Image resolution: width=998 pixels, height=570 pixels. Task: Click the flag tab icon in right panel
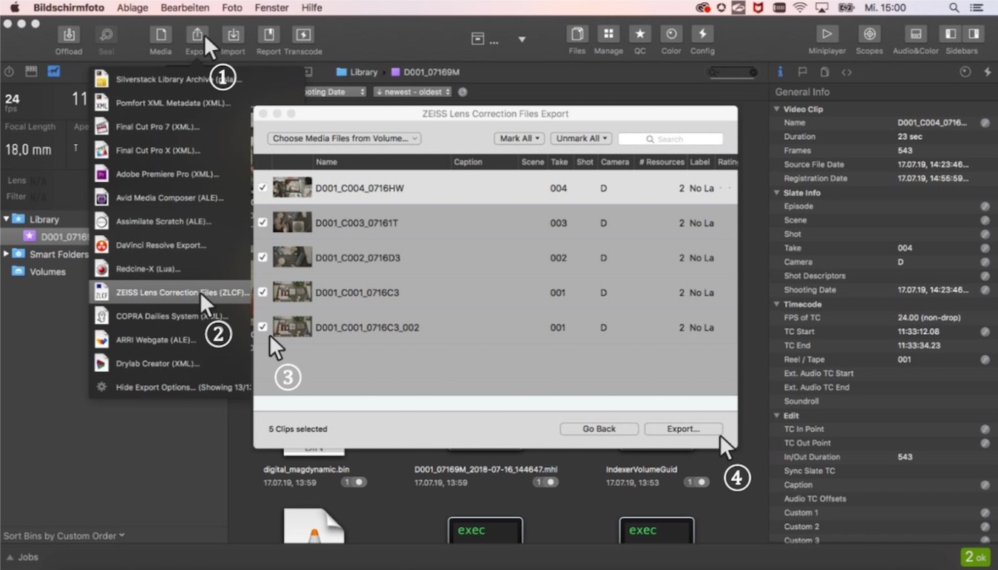(802, 72)
